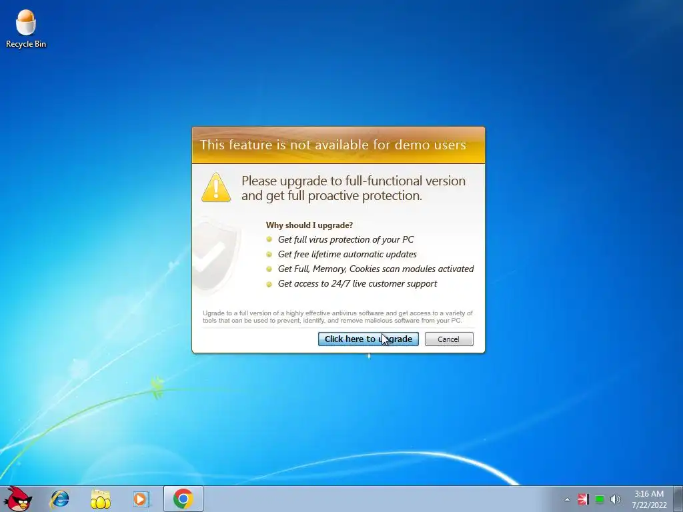
Task: Click the dialog title "This feature is not available"
Action: [x=333, y=145]
